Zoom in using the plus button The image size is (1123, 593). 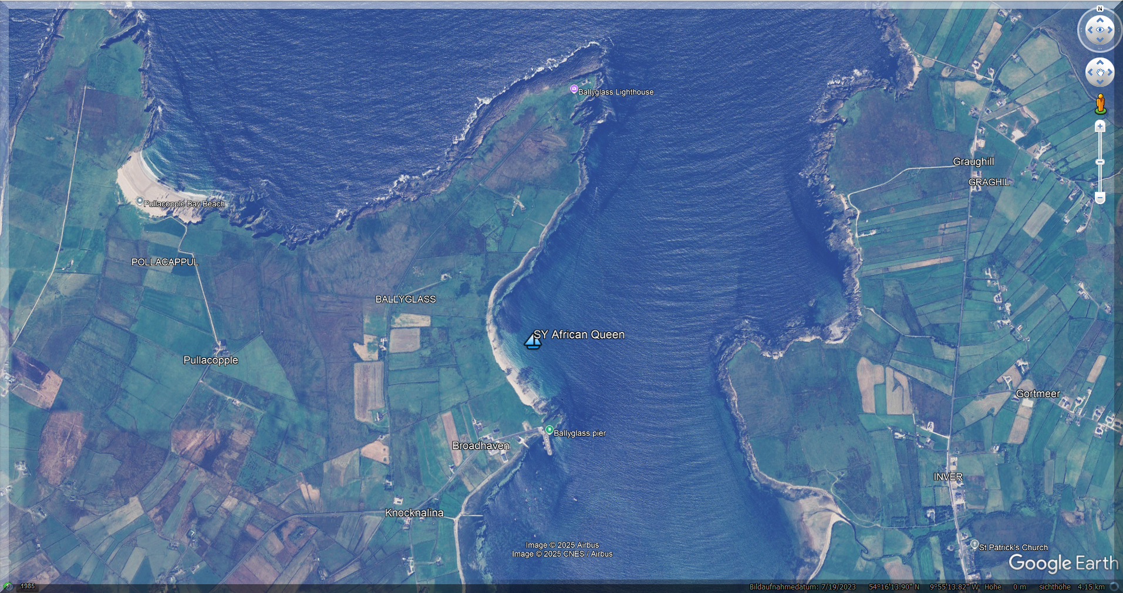click(1100, 126)
